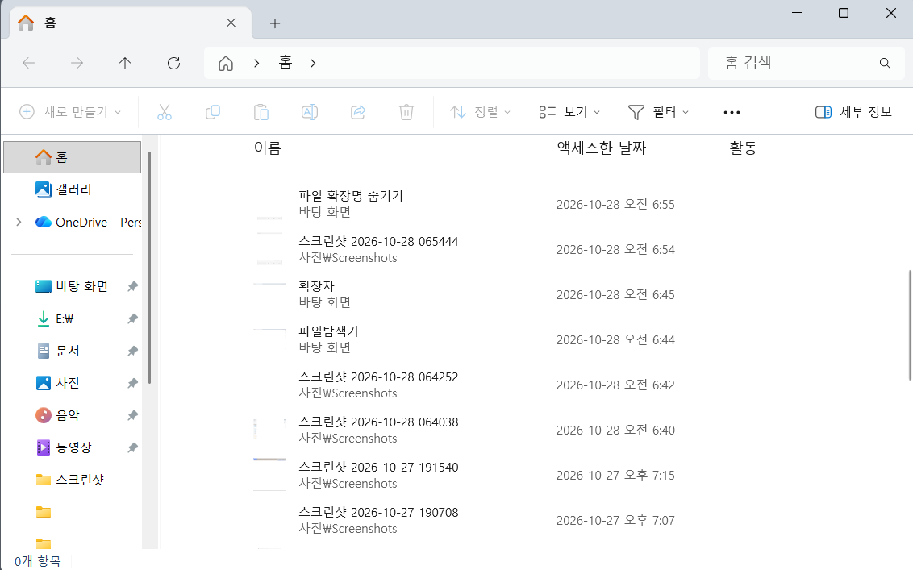The width and height of the screenshot is (913, 570).
Task: Click date 2026-10-28 오전 6:55
Action: [615, 204]
